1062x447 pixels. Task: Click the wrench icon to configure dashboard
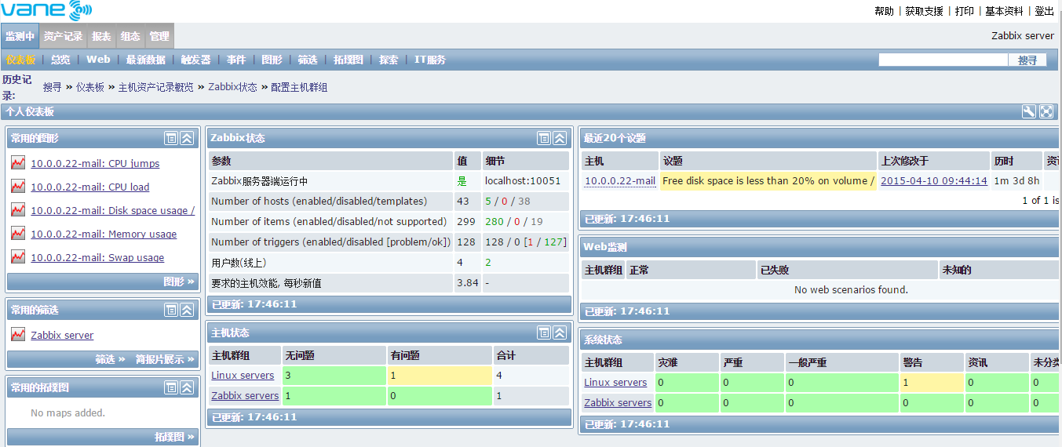click(1029, 111)
